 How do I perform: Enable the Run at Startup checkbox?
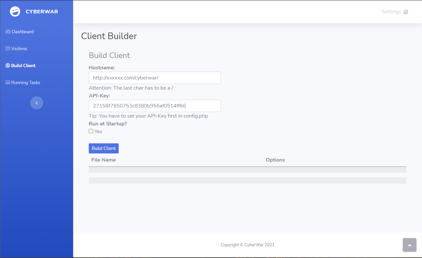point(91,131)
